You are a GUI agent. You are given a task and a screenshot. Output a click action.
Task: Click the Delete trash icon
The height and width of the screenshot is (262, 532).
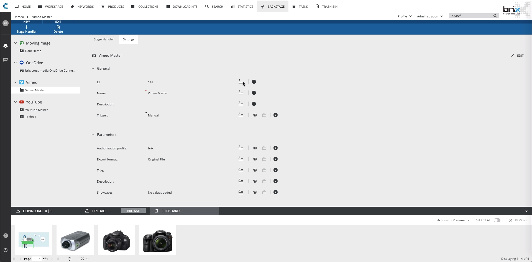click(x=58, y=27)
